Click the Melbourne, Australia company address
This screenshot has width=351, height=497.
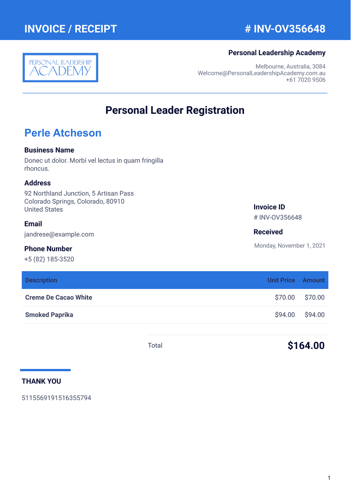pyautogui.click(x=290, y=66)
